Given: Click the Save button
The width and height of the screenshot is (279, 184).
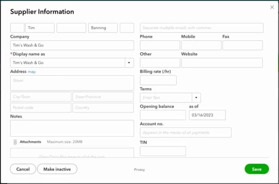Looking at the screenshot, I should point(256,169).
